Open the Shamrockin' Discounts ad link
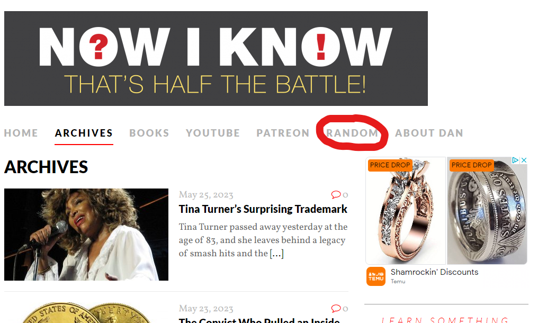 [x=434, y=272]
